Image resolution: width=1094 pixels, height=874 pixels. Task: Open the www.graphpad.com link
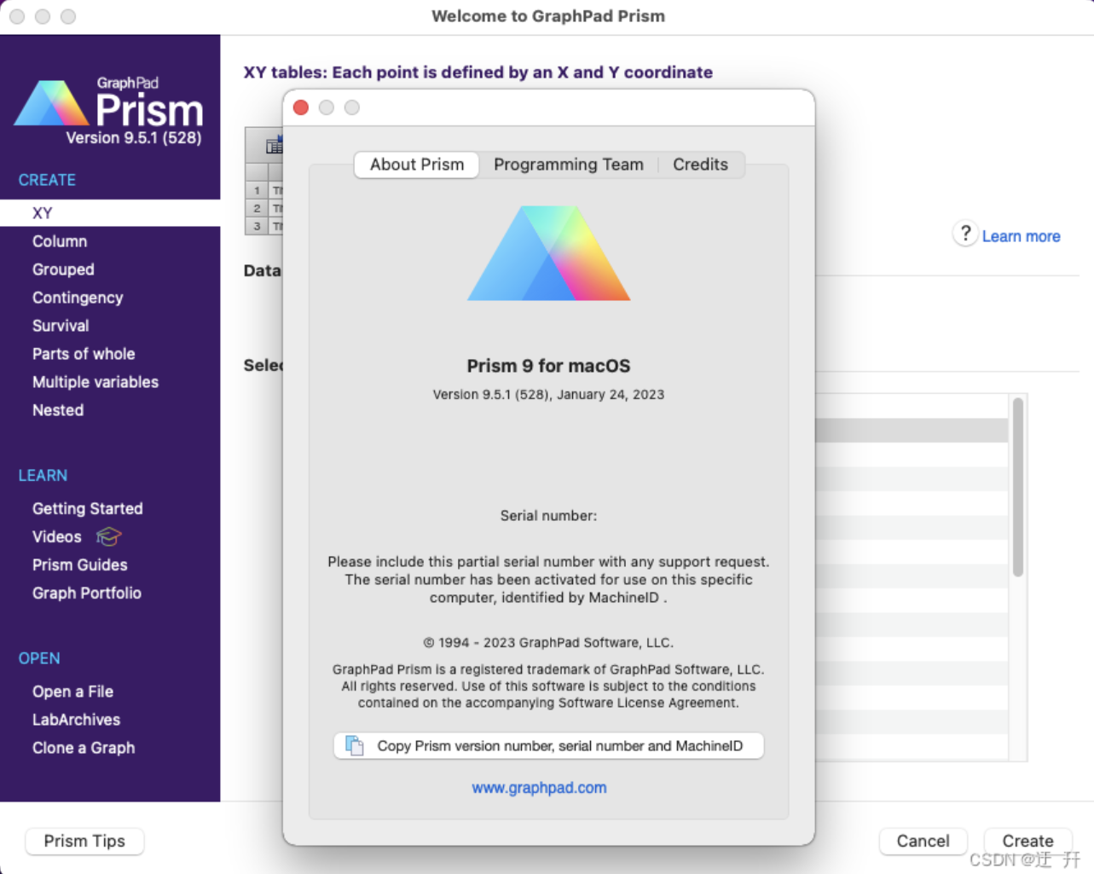point(539,787)
